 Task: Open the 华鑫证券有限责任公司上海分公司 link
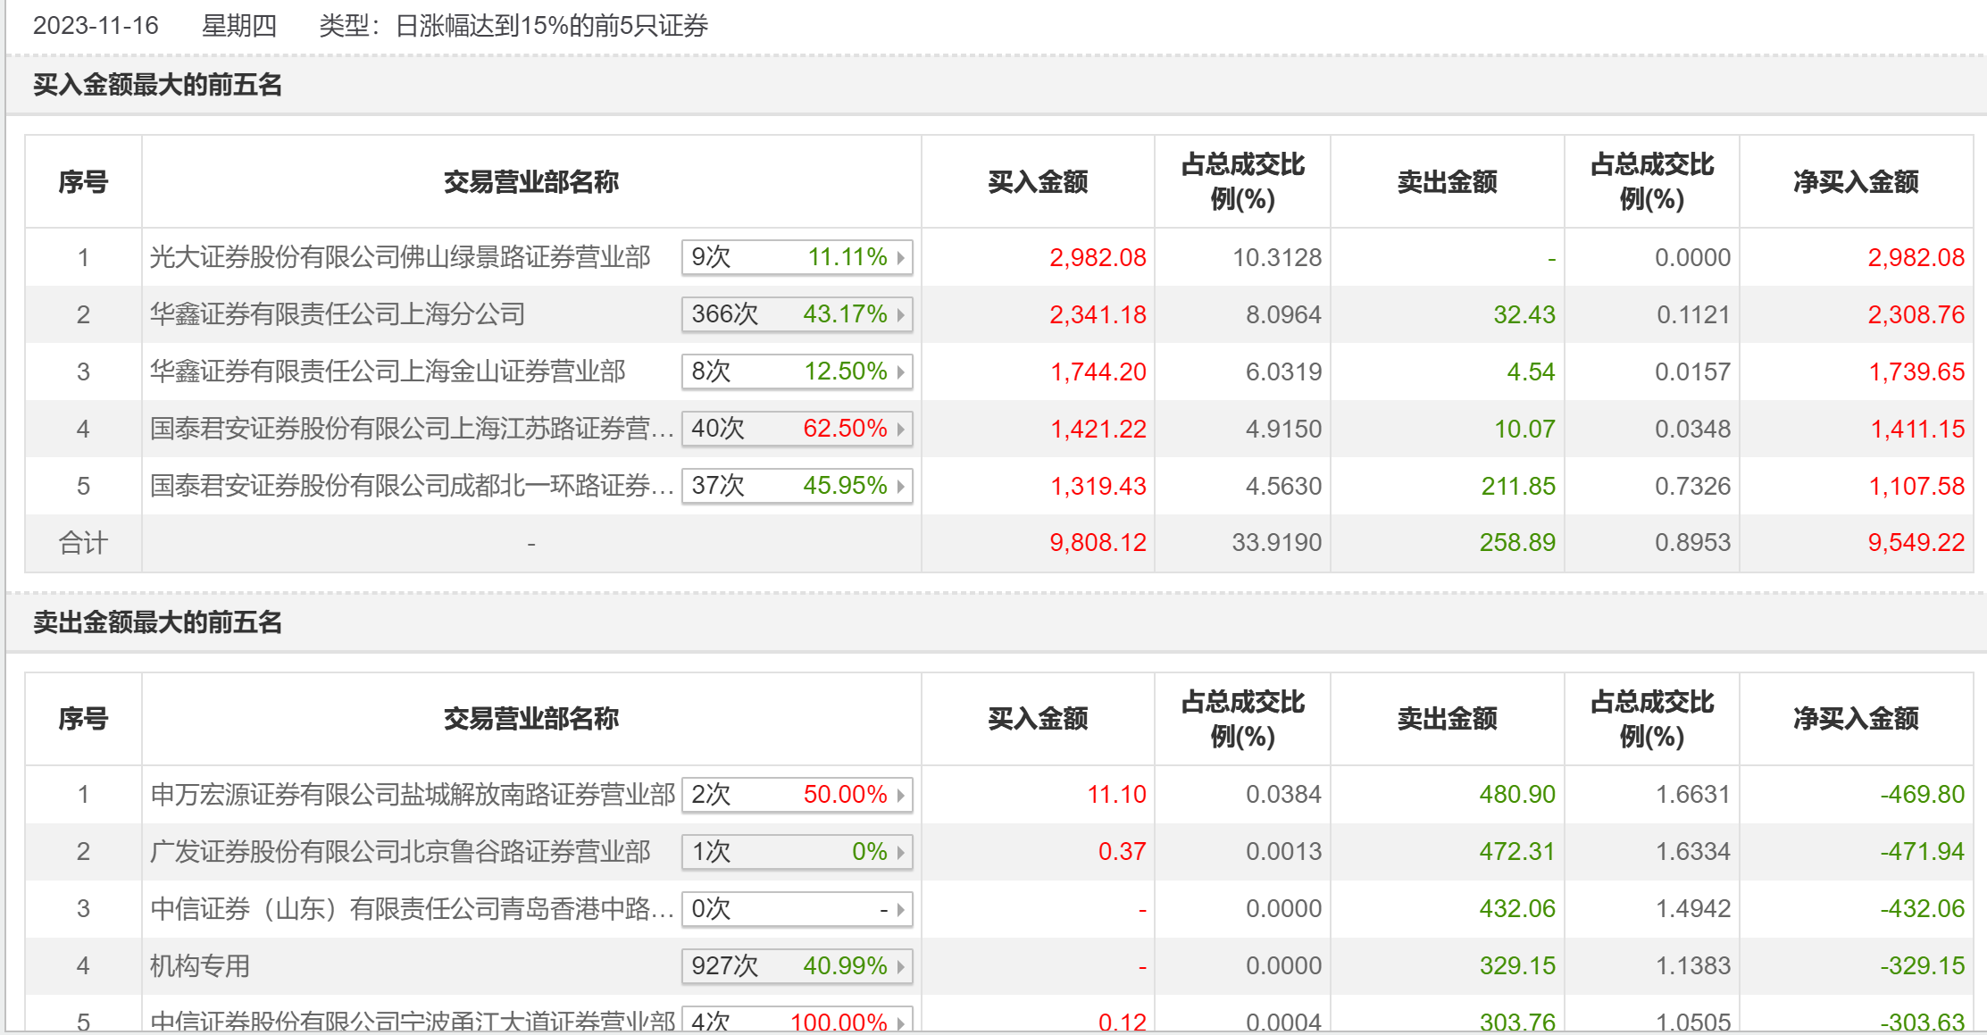pos(338,315)
